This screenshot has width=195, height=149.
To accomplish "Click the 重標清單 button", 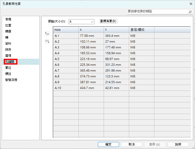I will pyautogui.click(x=108, y=21).
